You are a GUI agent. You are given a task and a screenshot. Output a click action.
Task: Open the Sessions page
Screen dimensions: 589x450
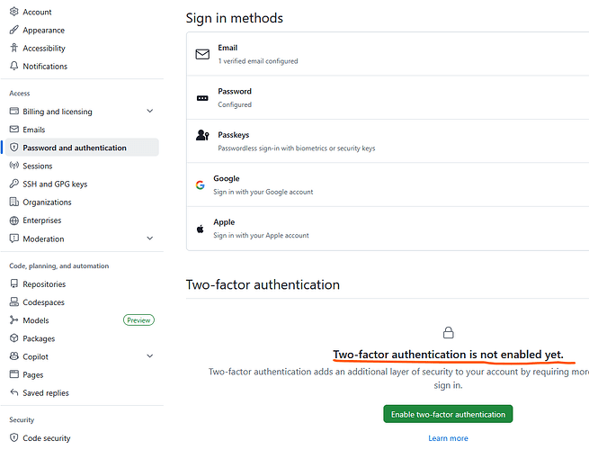38,166
